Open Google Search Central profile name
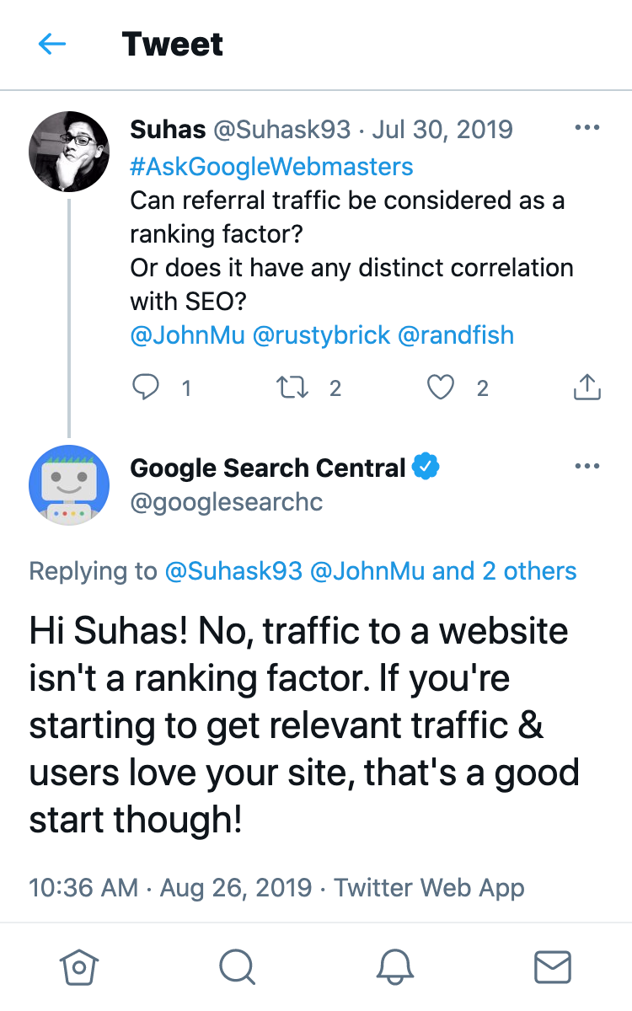Viewport: 632px width, 1011px height. [268, 468]
